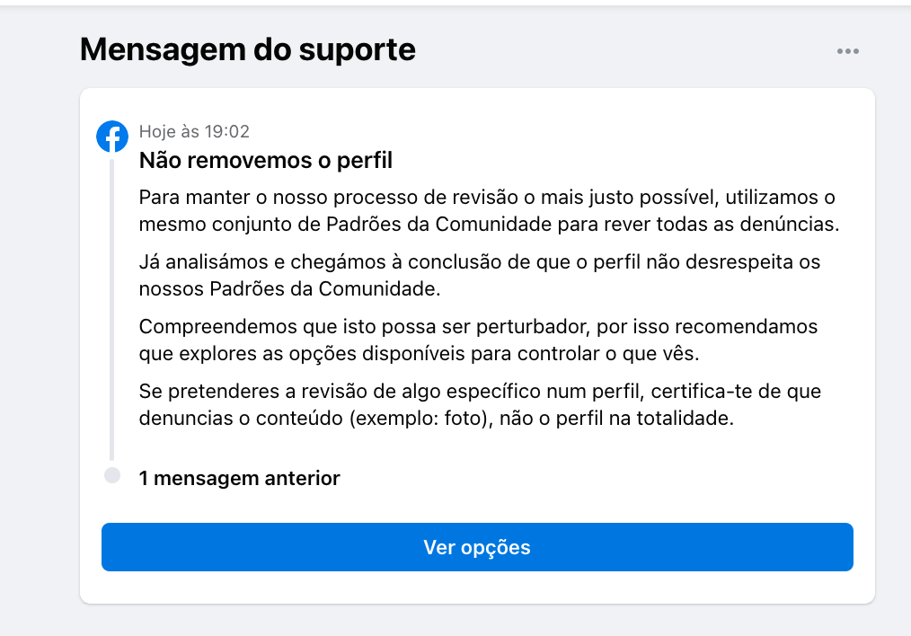The width and height of the screenshot is (911, 636).
Task: Click the blue Facebook logo icon
Action: (x=112, y=137)
